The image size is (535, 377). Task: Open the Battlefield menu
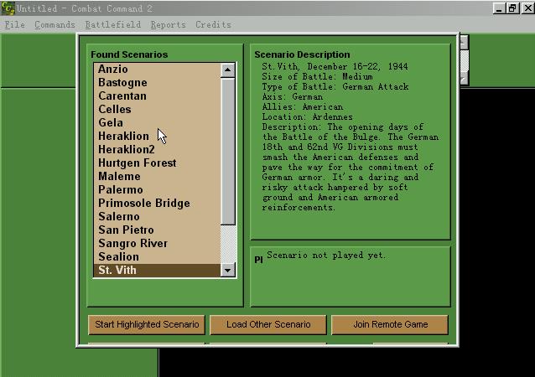[x=113, y=25]
